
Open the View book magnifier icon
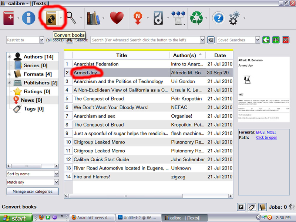pyautogui.click(x=72, y=18)
